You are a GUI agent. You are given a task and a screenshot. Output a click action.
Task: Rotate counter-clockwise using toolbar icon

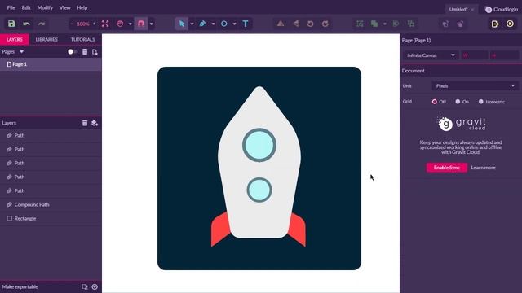pos(310,24)
